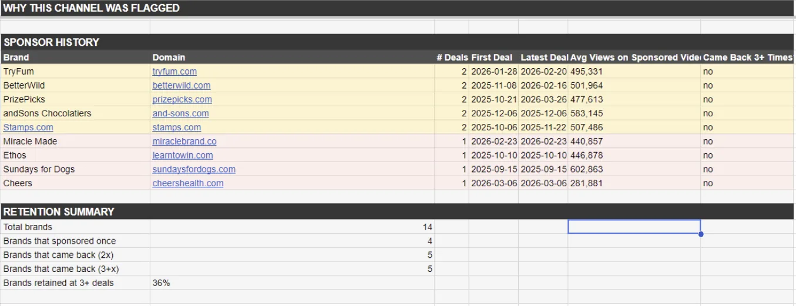Open the cheershealth.com link
Screen dimensions: 796x306
coord(188,183)
